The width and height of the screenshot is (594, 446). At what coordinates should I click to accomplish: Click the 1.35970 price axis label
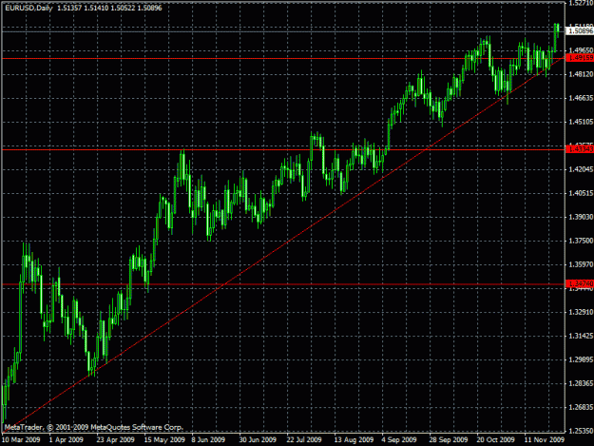pos(581,264)
